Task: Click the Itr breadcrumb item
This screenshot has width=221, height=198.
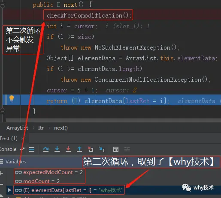Action: coord(41,128)
